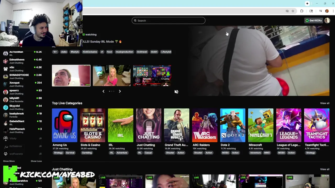Click spearrz's avatar icon in sidebar

click(5, 92)
